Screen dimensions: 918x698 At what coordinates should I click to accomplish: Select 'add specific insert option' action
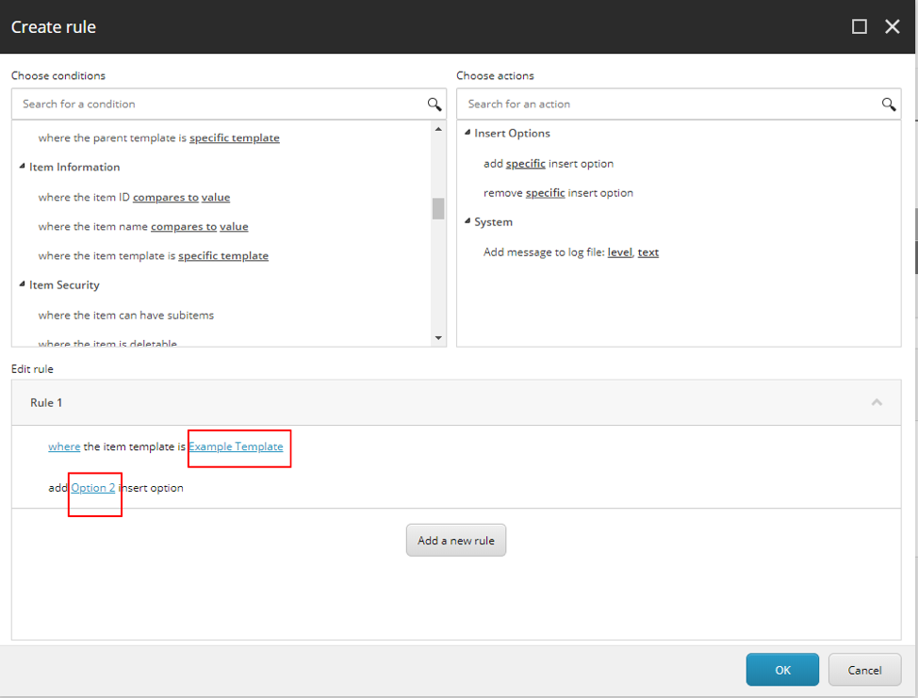click(548, 164)
